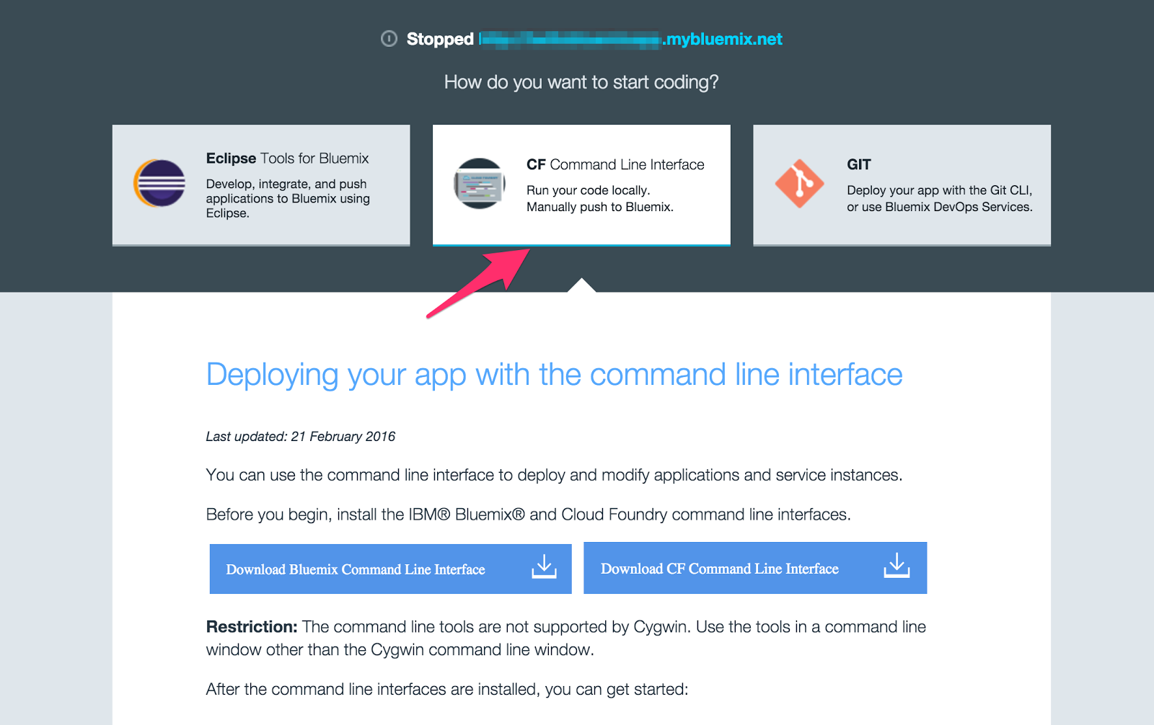Screen dimensions: 1154x725
Task: Select CF Command Line Interface card
Action: (x=581, y=185)
